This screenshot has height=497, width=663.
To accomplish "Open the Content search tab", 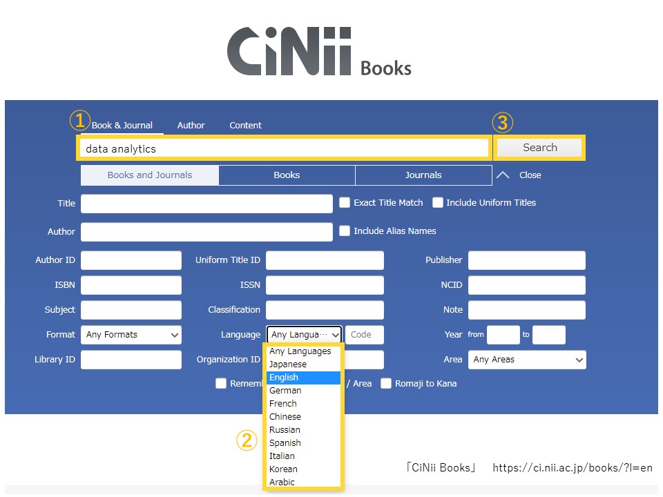I will (x=245, y=125).
